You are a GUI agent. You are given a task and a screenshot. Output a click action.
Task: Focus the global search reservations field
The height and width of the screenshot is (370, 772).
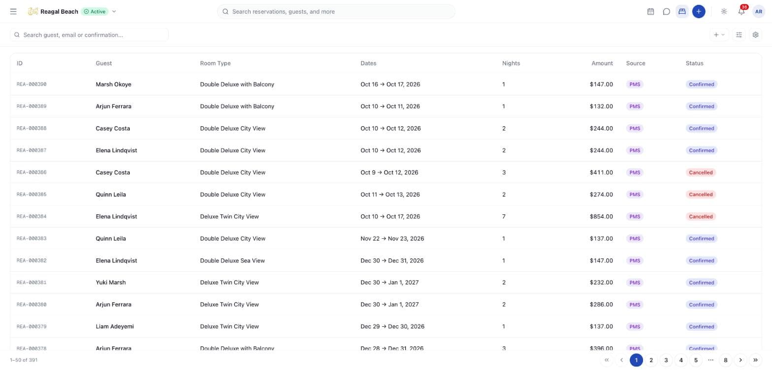tap(336, 11)
